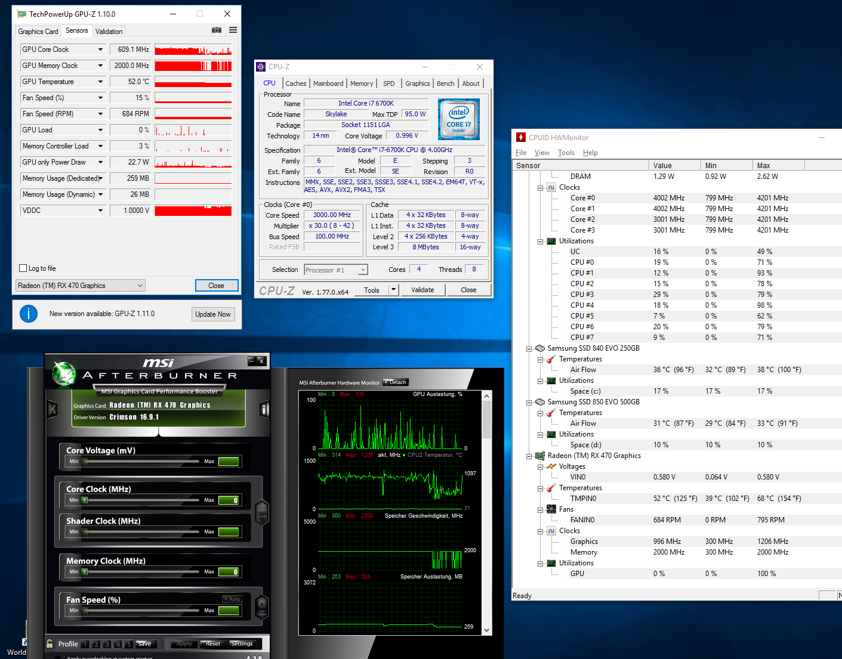Open the GPU Temperature sensor dropdown
Image resolution: width=842 pixels, height=659 pixels.
[x=100, y=82]
